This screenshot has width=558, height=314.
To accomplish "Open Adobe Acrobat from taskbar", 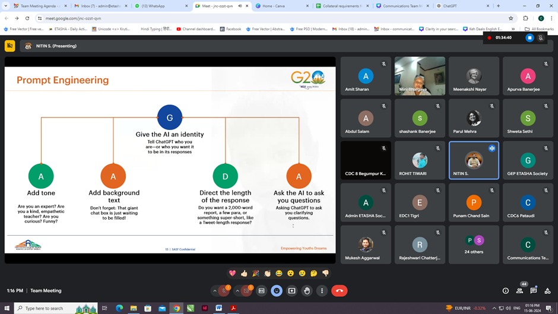I will pos(233,308).
